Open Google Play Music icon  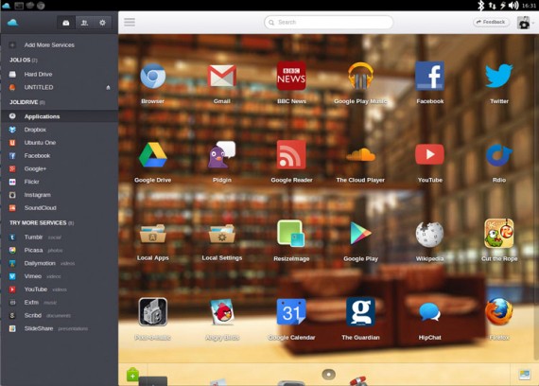360,76
